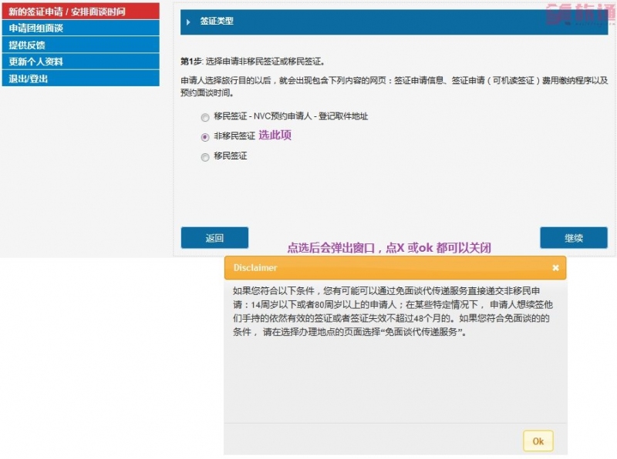Image resolution: width=617 pixels, height=459 pixels.
Task: Pick the plain 移民签证 radio button
Action: tap(205, 157)
